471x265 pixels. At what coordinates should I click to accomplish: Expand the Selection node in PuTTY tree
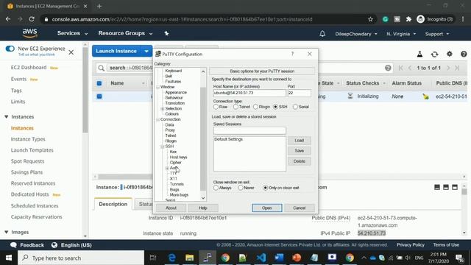pos(162,109)
